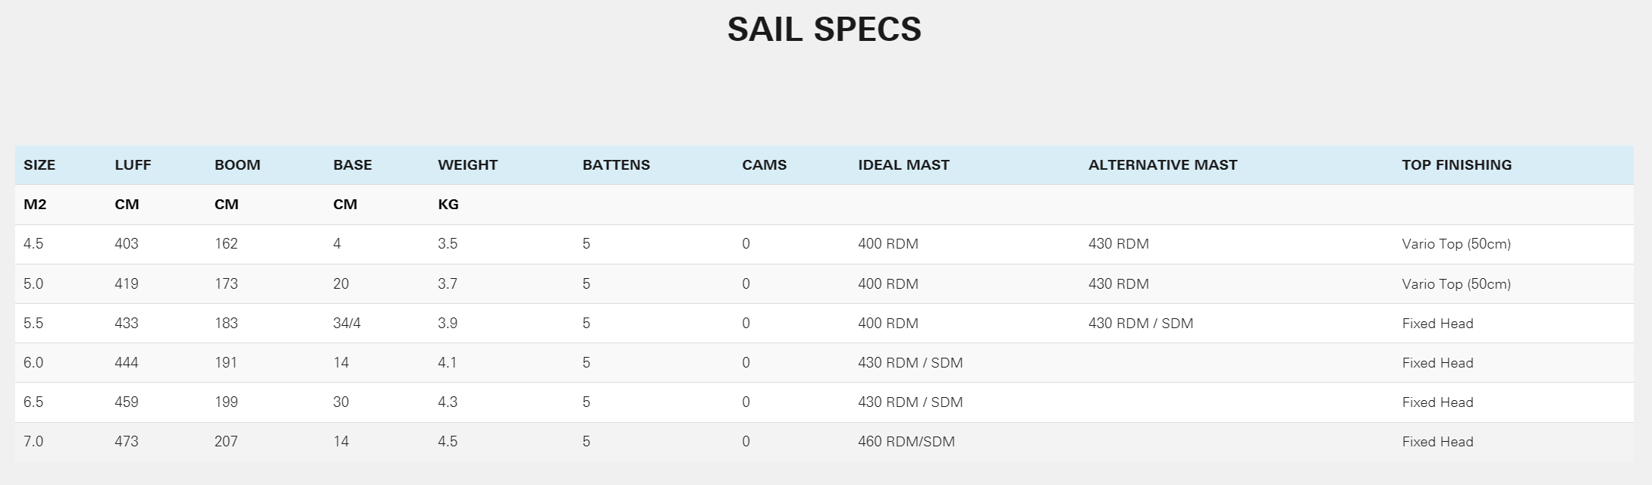The image size is (1652, 485).
Task: Select base value 34/4
Action: pos(347,324)
